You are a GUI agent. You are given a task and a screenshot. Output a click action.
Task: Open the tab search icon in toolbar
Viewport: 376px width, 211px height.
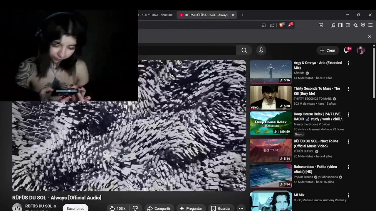coord(321,25)
